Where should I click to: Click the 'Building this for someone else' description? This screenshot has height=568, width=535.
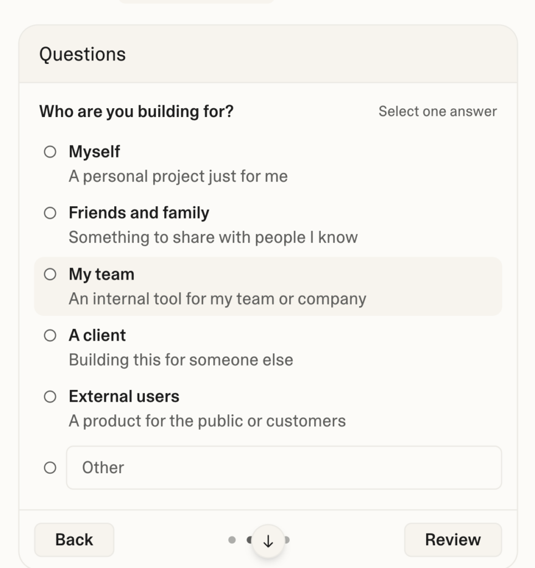point(181,360)
